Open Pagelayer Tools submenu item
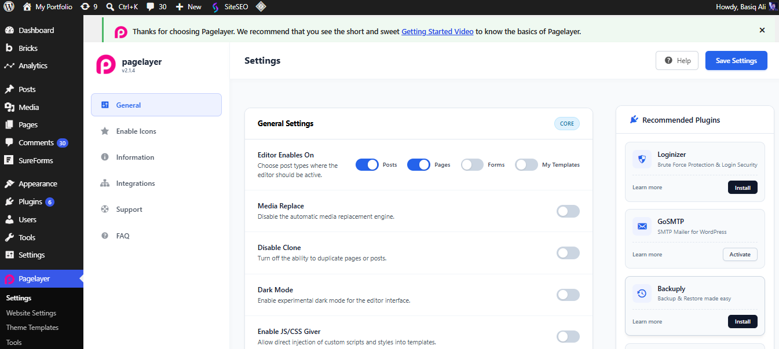 click(14, 342)
